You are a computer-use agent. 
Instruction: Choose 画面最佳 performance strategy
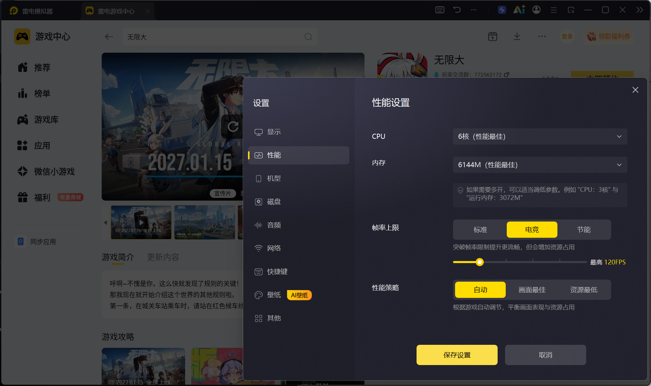pos(532,290)
